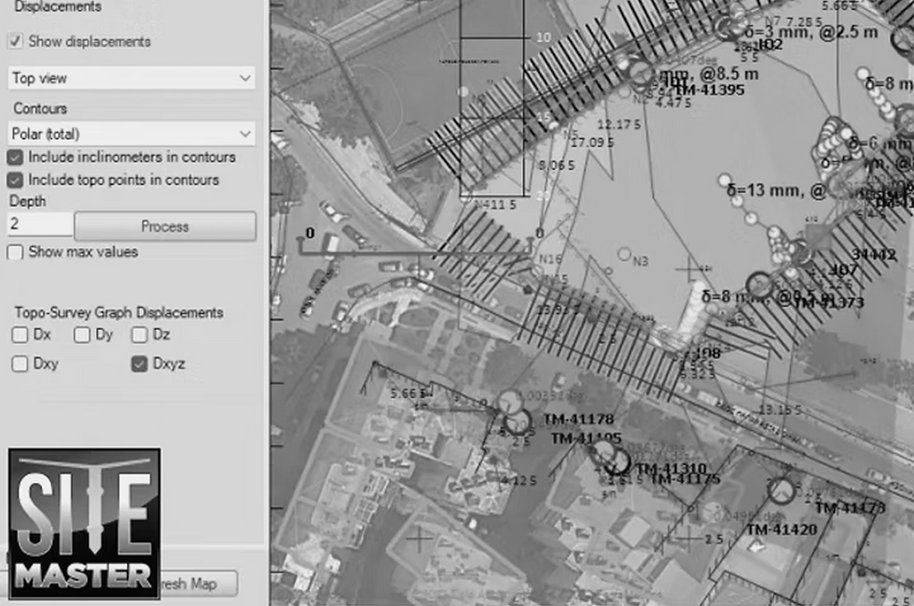Check the Dy displacement checkbox
Screen dimensions: 914x606
(x=82, y=335)
